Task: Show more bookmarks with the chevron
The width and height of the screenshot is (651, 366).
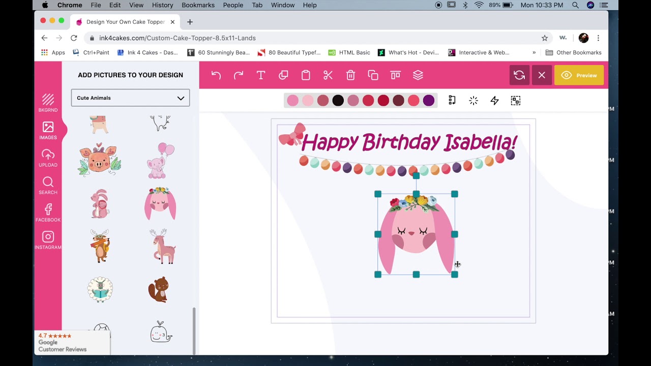Action: pyautogui.click(x=534, y=52)
